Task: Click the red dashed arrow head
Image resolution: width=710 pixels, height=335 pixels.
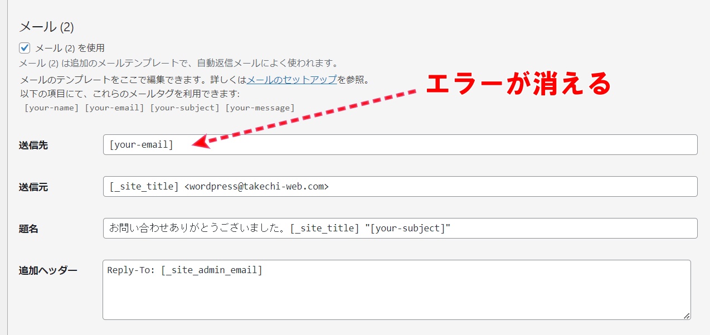Action: click(x=198, y=143)
